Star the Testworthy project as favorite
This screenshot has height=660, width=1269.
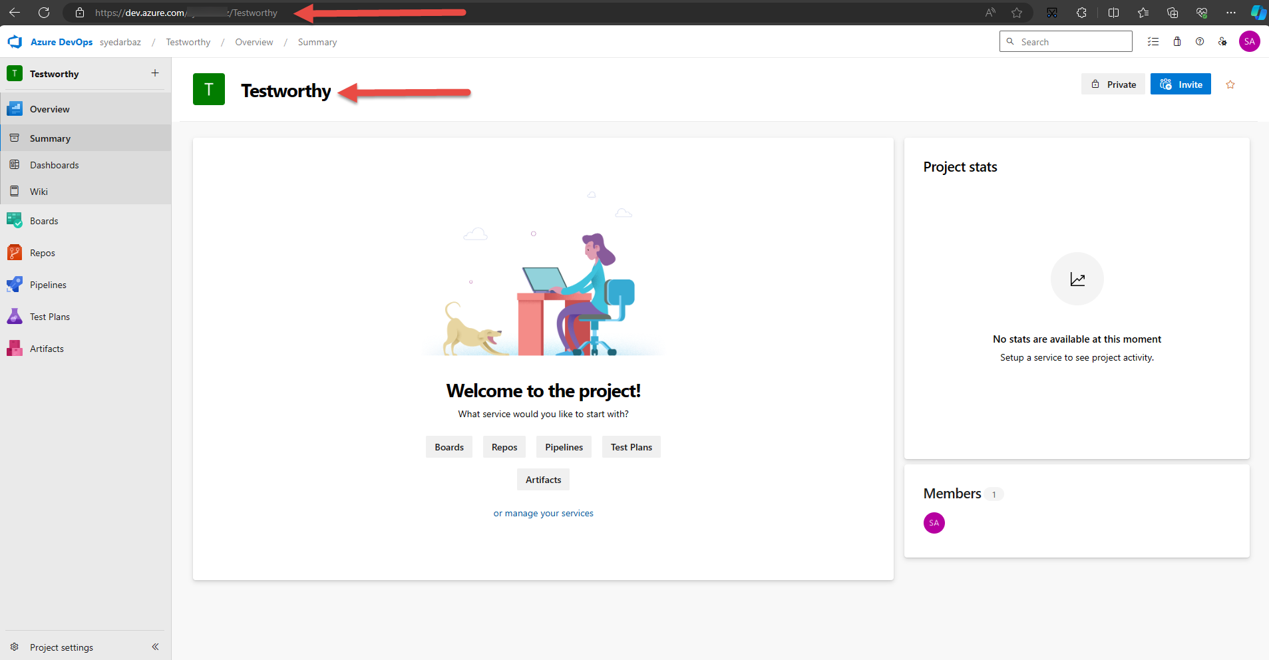point(1230,84)
